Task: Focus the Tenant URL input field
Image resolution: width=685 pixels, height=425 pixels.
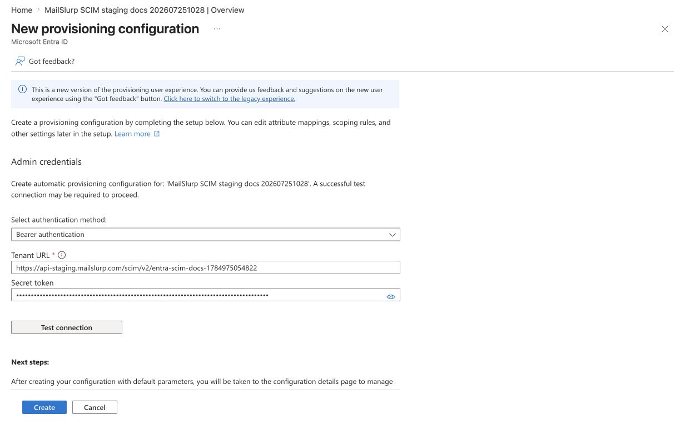Action: (x=206, y=267)
